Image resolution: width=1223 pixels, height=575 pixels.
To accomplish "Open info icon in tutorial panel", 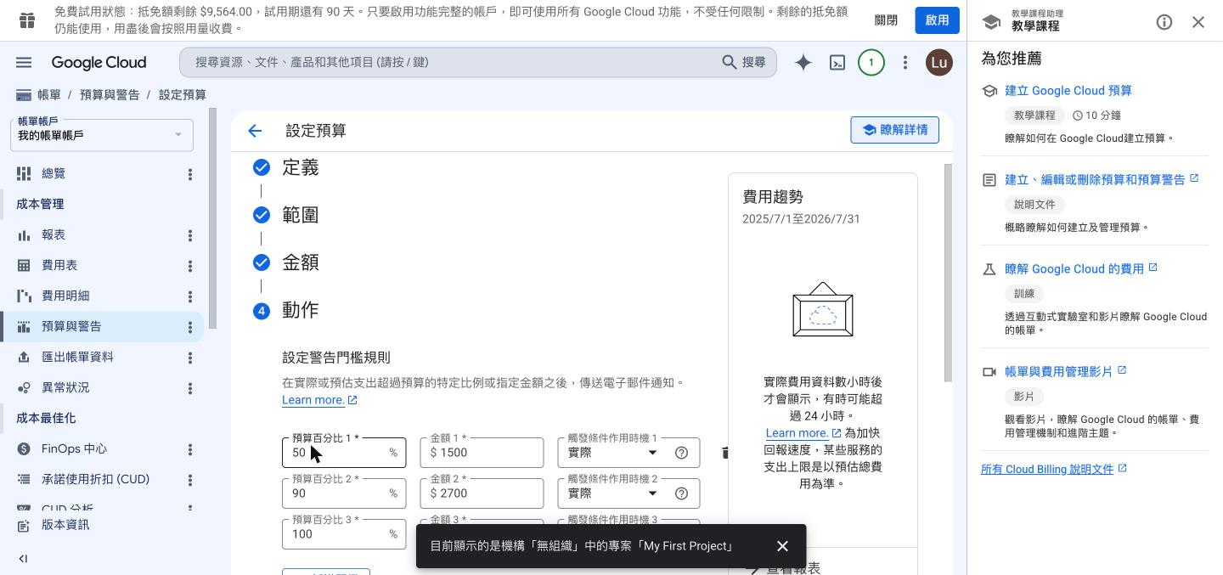I will coord(1164,22).
